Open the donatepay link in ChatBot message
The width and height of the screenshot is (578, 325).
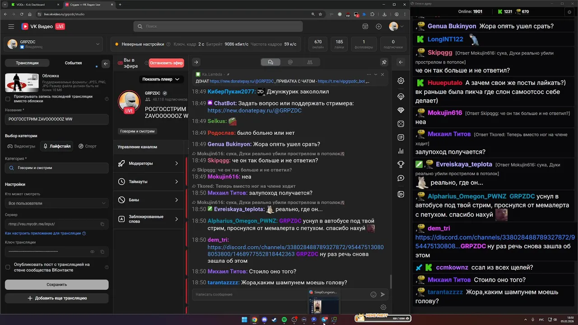pyautogui.click(x=255, y=111)
